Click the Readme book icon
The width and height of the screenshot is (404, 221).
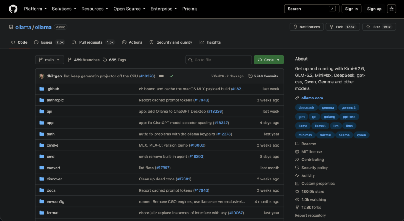point(297,144)
